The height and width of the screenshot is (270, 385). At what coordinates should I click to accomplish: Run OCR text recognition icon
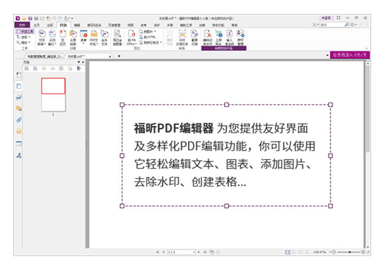pyautogui.click(x=182, y=38)
